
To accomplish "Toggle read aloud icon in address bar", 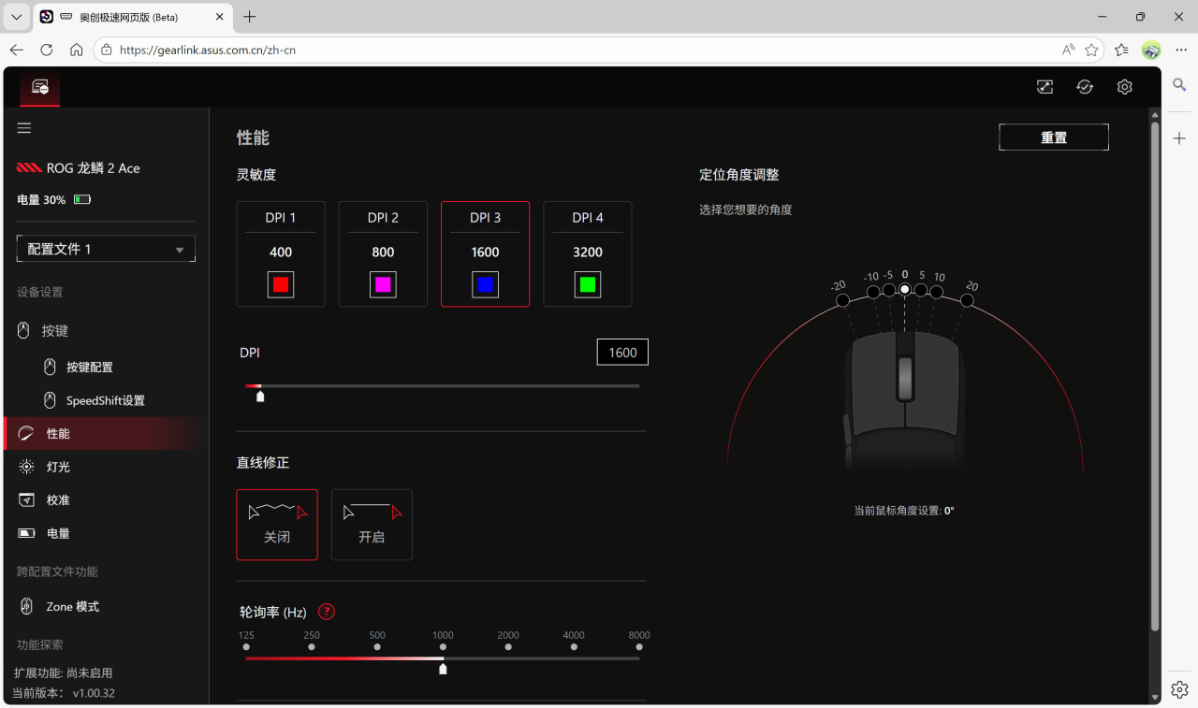I will point(1068,50).
